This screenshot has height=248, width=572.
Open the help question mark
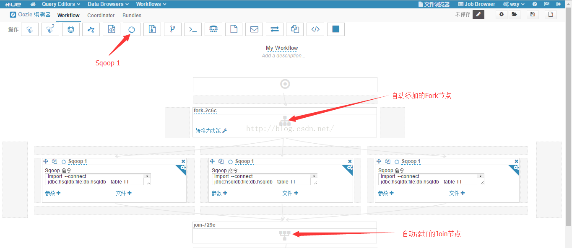tap(535, 4)
